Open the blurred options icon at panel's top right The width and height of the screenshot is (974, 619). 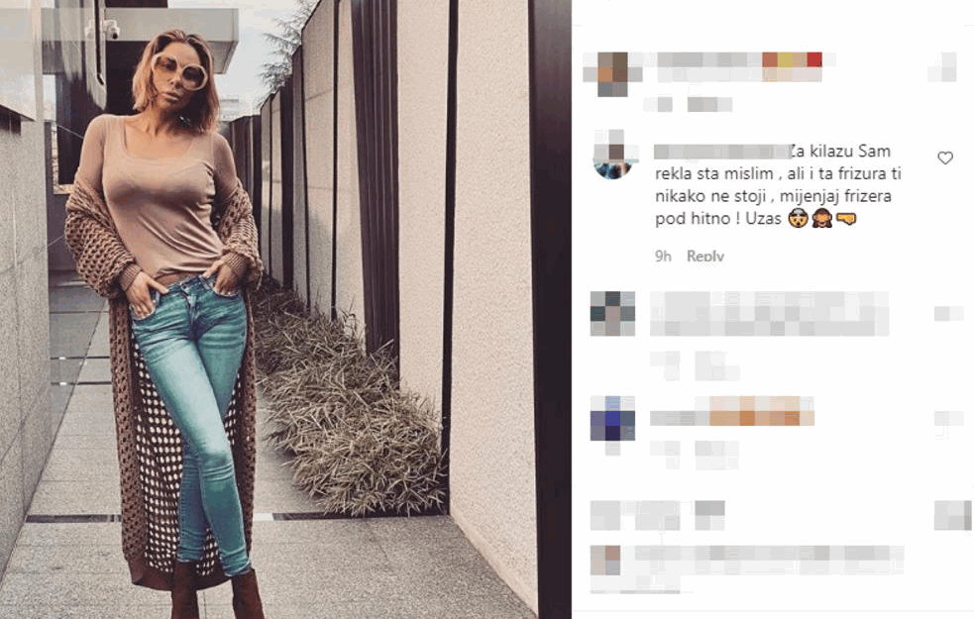[941, 67]
